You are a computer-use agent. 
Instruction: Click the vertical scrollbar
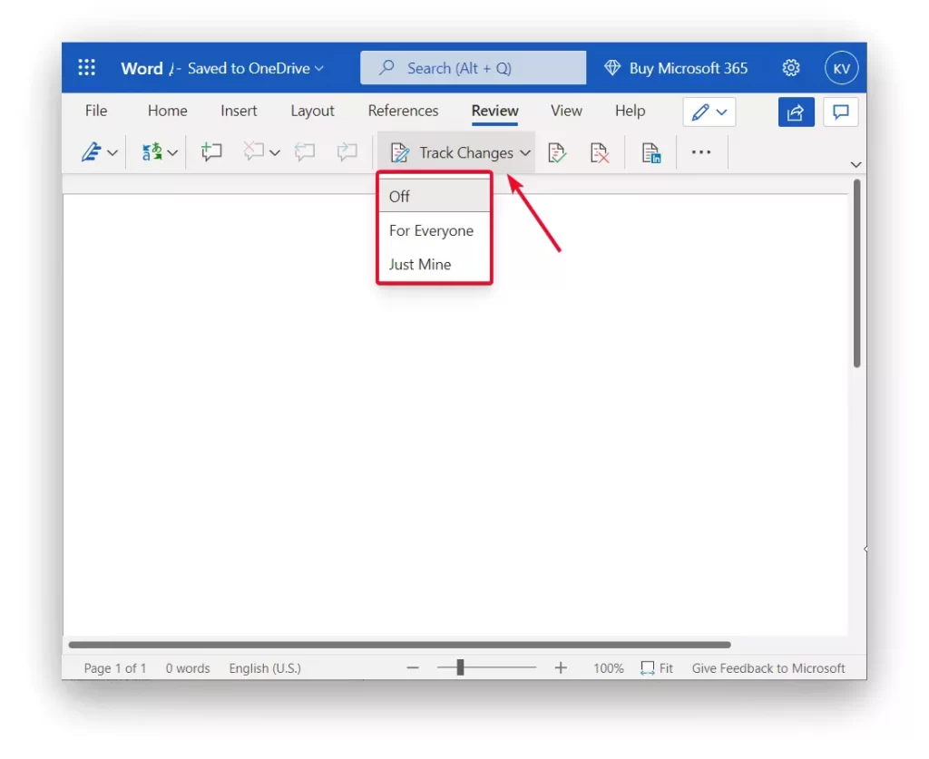(x=856, y=274)
